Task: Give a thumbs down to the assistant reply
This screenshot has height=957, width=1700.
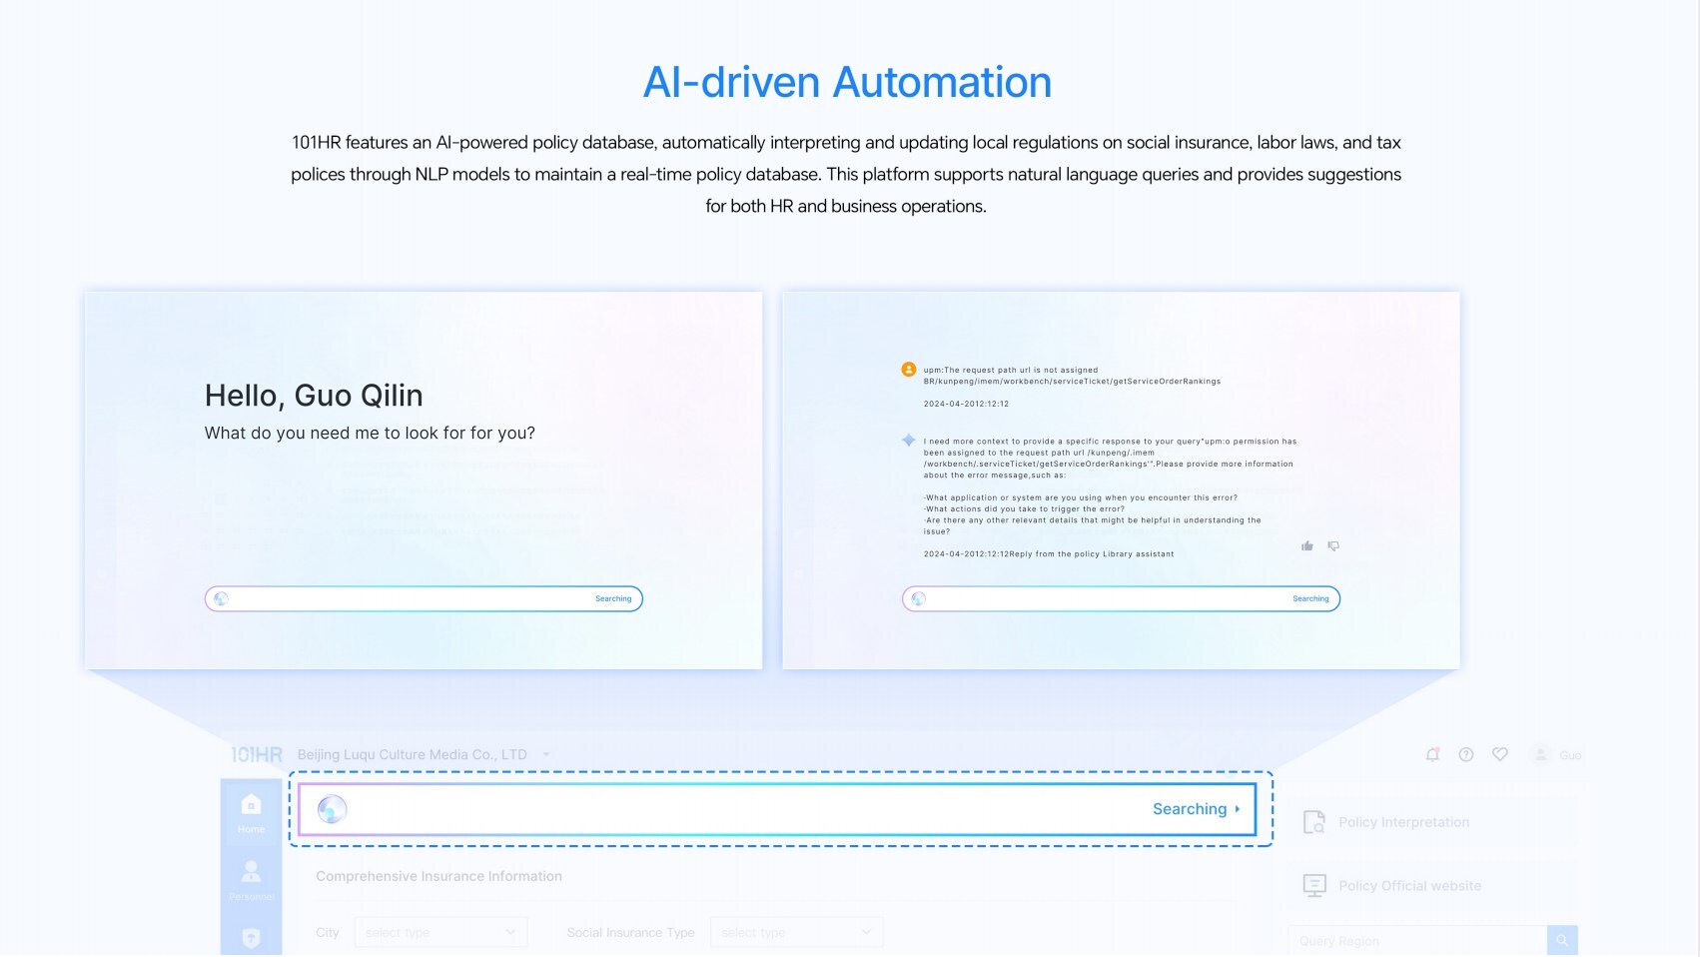Action: pos(1333,545)
